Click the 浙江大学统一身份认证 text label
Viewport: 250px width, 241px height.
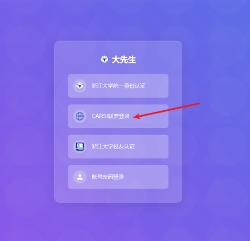coord(118,86)
